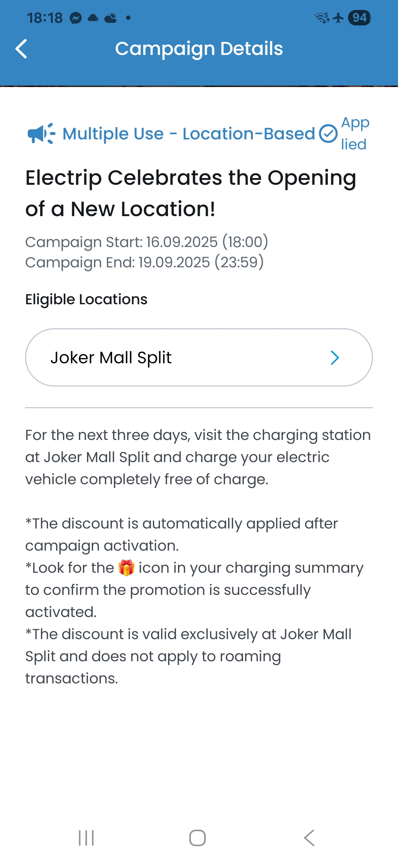Click the megaphone campaign icon
The height and width of the screenshot is (863, 398).
click(41, 134)
